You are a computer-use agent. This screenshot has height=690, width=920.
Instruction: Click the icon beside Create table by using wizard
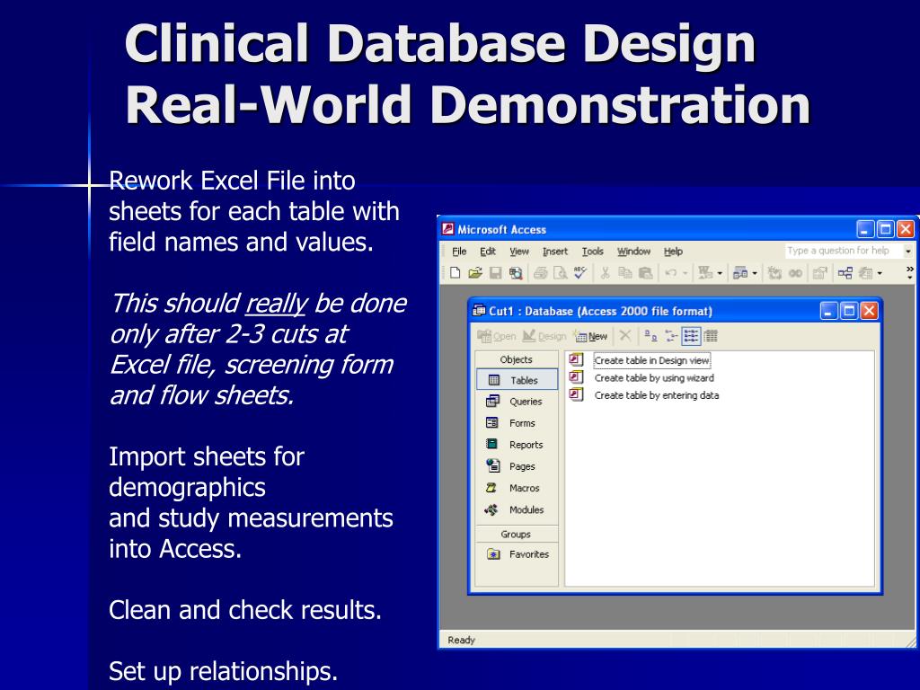pyautogui.click(x=577, y=376)
